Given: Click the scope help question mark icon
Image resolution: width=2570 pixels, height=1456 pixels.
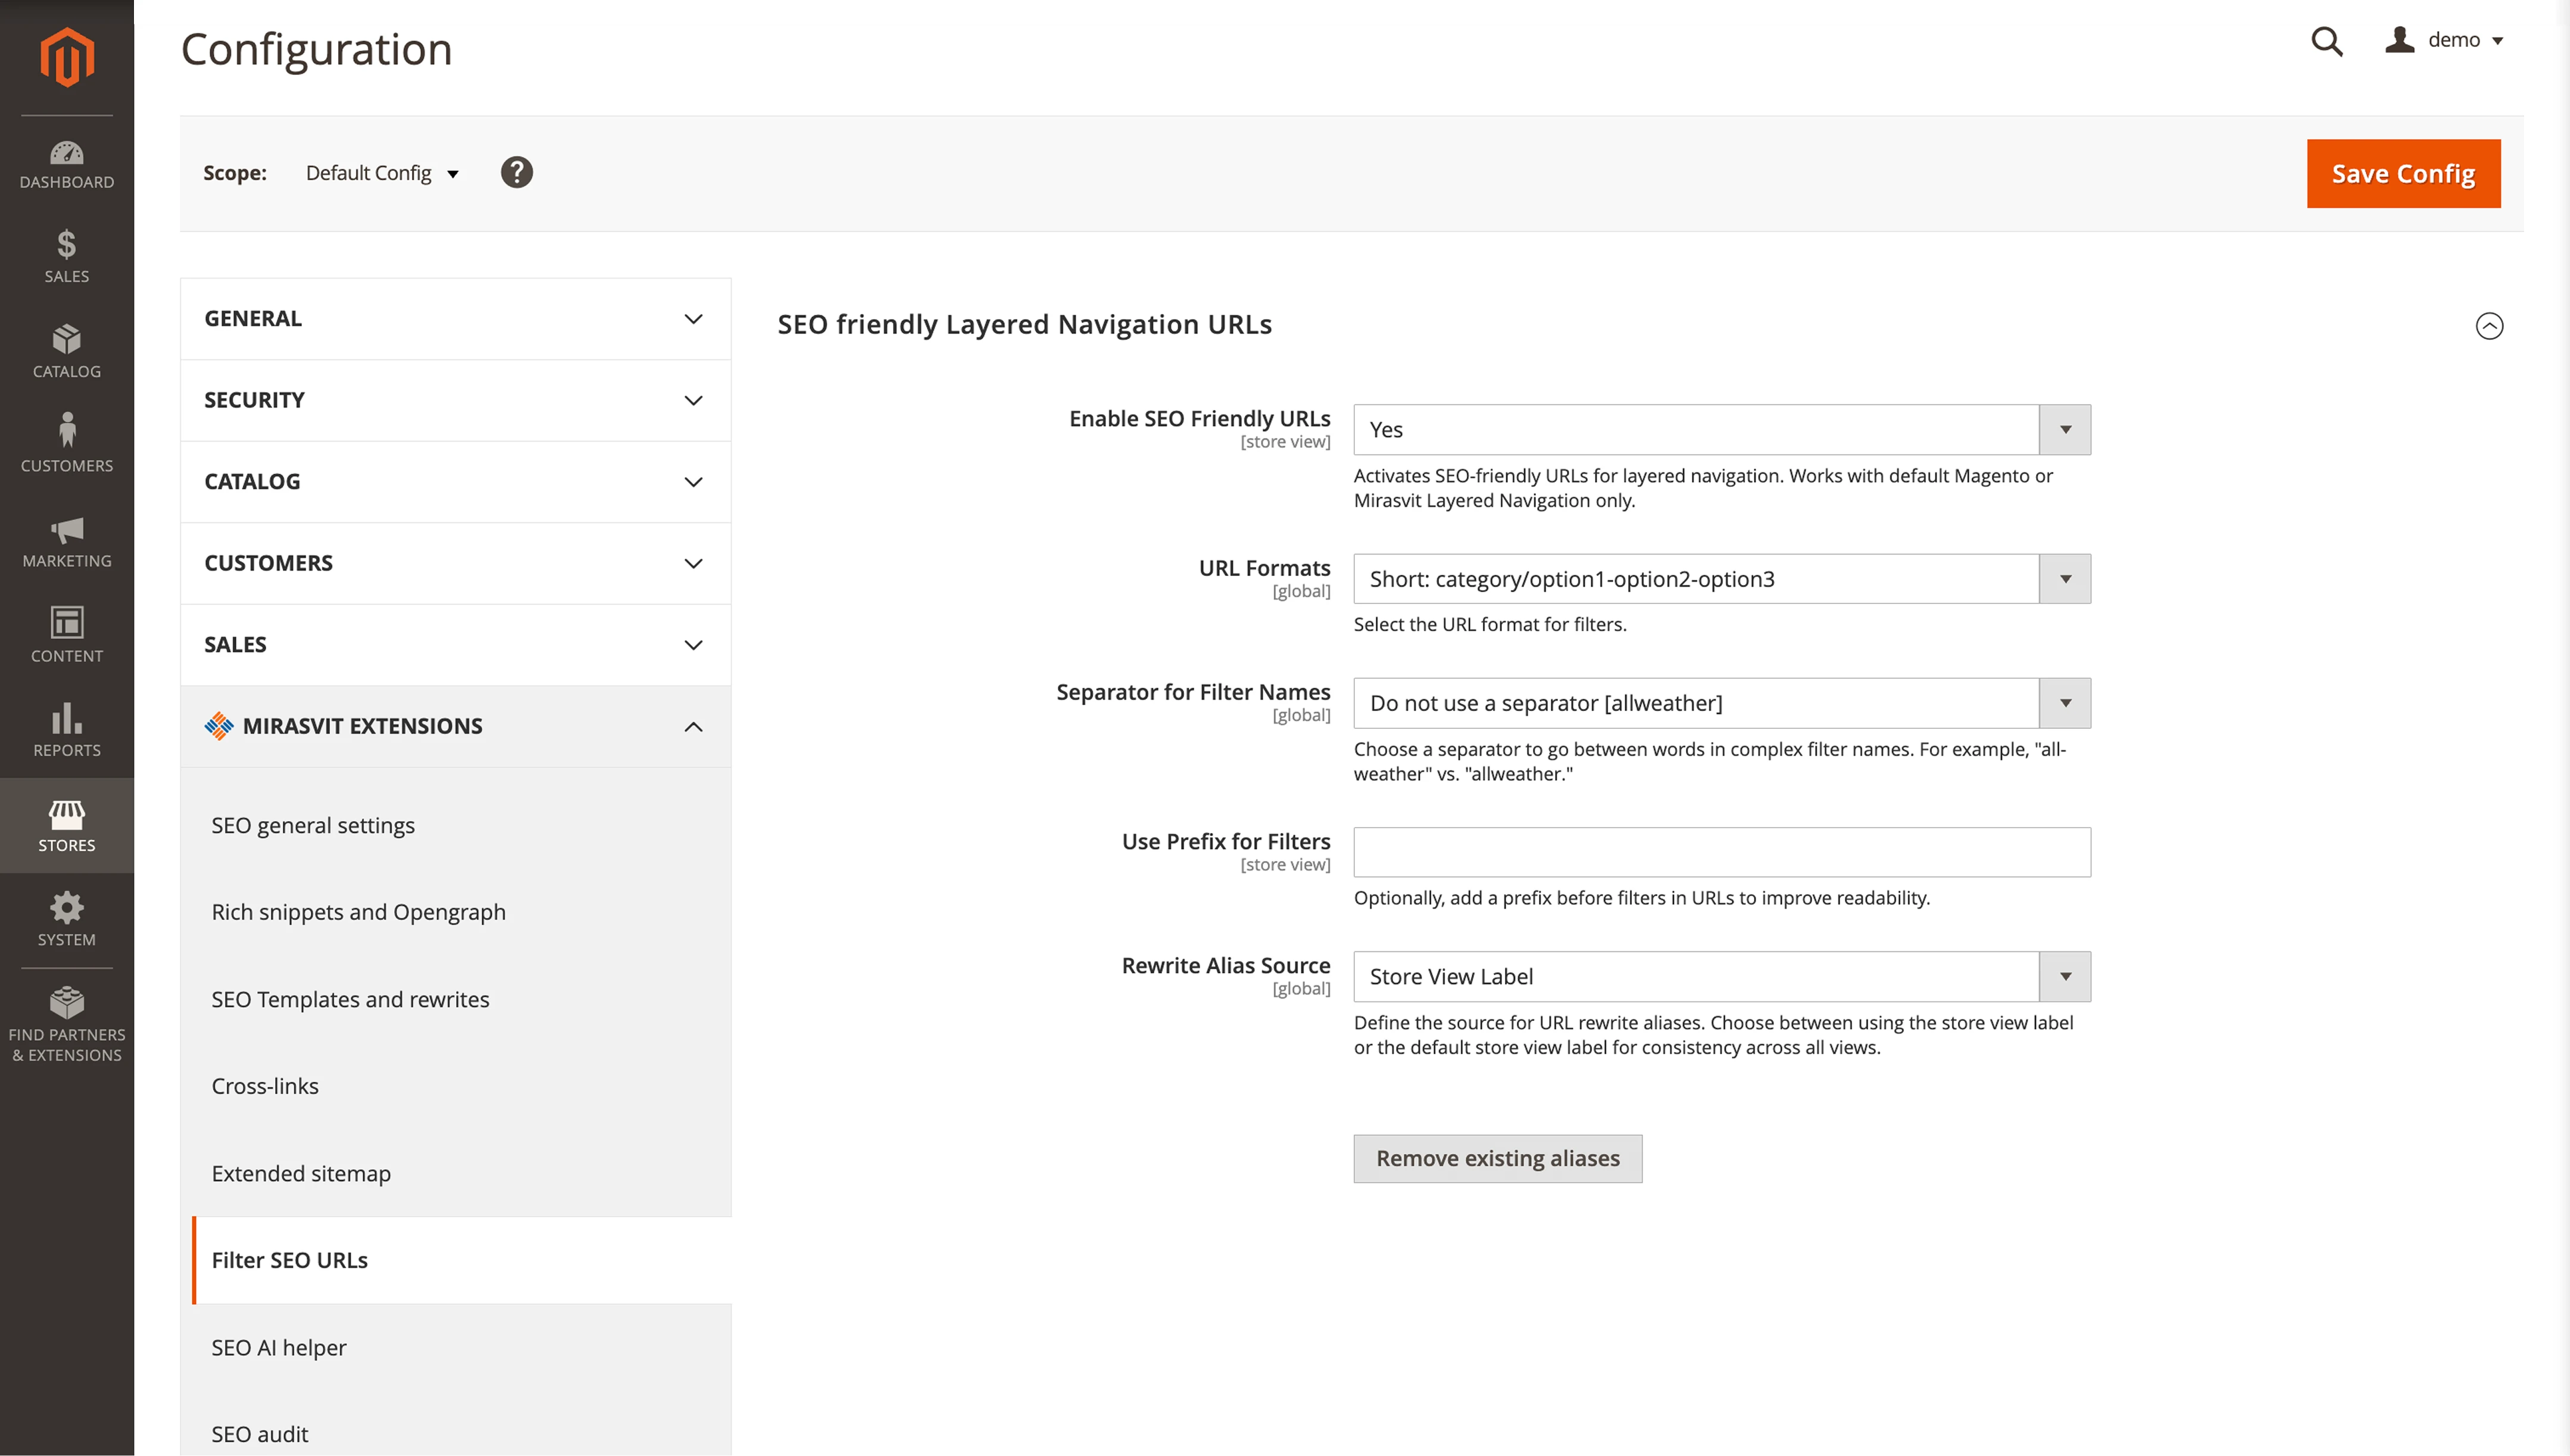Looking at the screenshot, I should pos(516,172).
